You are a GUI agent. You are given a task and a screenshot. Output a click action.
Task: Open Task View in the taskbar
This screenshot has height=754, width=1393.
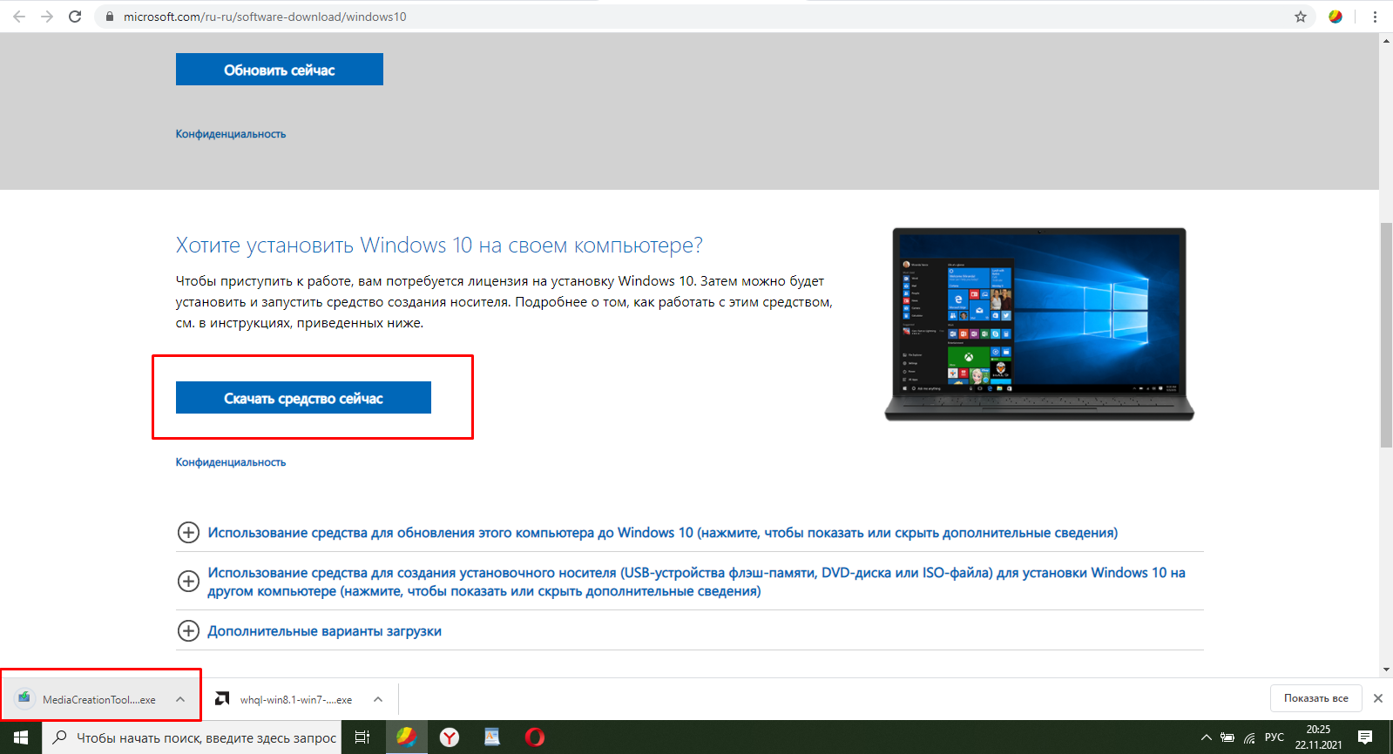point(362,737)
